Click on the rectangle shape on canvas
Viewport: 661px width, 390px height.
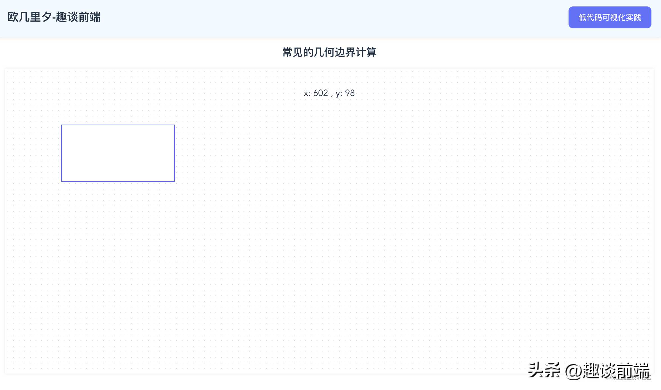118,153
